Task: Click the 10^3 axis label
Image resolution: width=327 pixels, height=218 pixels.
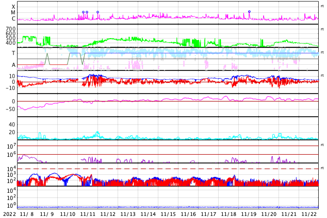Action: (11, 175)
